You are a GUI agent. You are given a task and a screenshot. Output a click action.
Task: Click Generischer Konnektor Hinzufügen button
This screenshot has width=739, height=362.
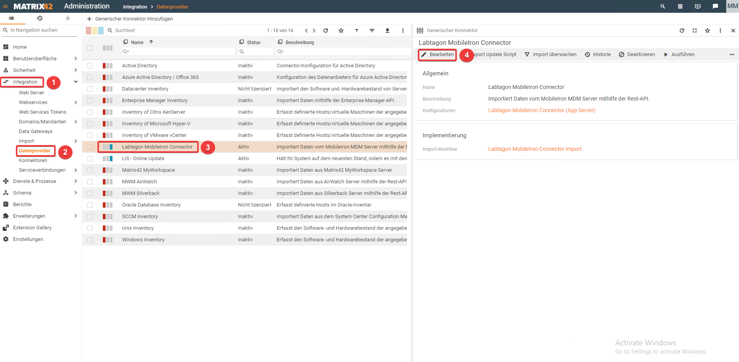pyautogui.click(x=130, y=19)
